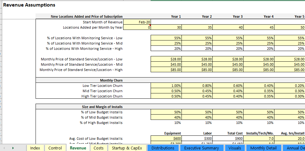Click the Labor column header
The height and width of the screenshot is (151, 305).
(207, 133)
